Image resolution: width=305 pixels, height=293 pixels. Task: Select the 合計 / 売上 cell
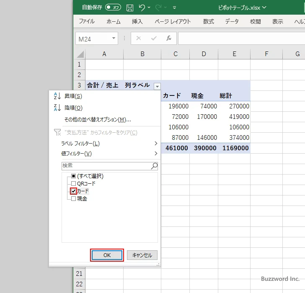click(104, 85)
